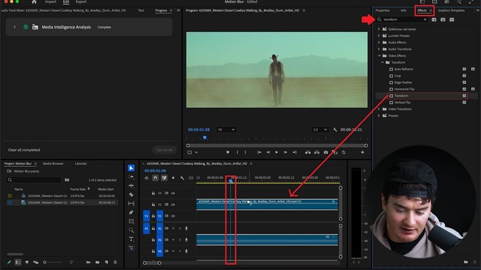The image size is (481, 270).
Task: Select the Zoom tool magnifier
Action: [x=131, y=230]
